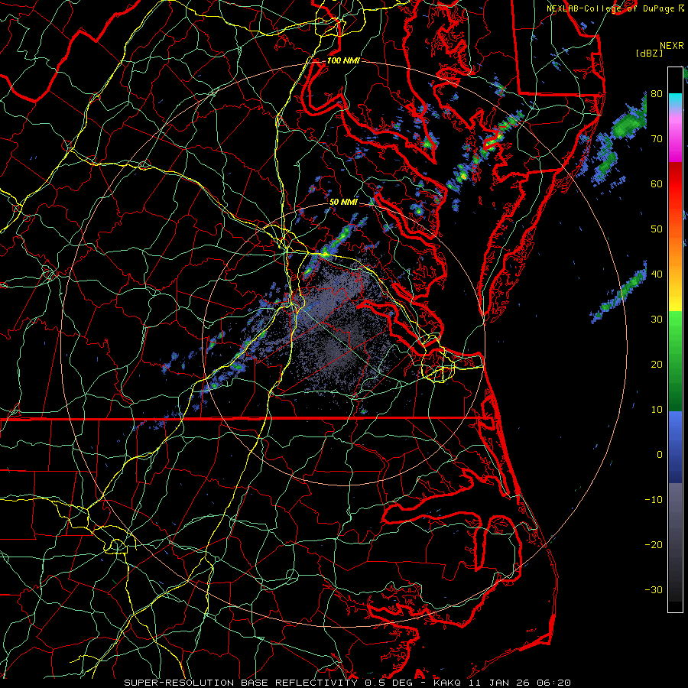Viewport: 688px width, 688px height.
Task: Click the 80 dBZ scale label
Action: [x=657, y=94]
